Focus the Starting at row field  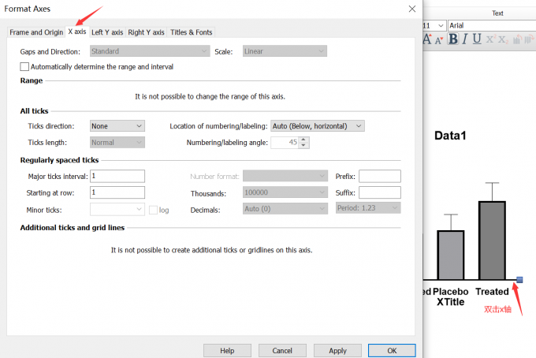[117, 192]
